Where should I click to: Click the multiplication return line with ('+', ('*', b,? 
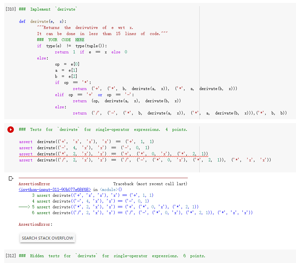[155, 89]
